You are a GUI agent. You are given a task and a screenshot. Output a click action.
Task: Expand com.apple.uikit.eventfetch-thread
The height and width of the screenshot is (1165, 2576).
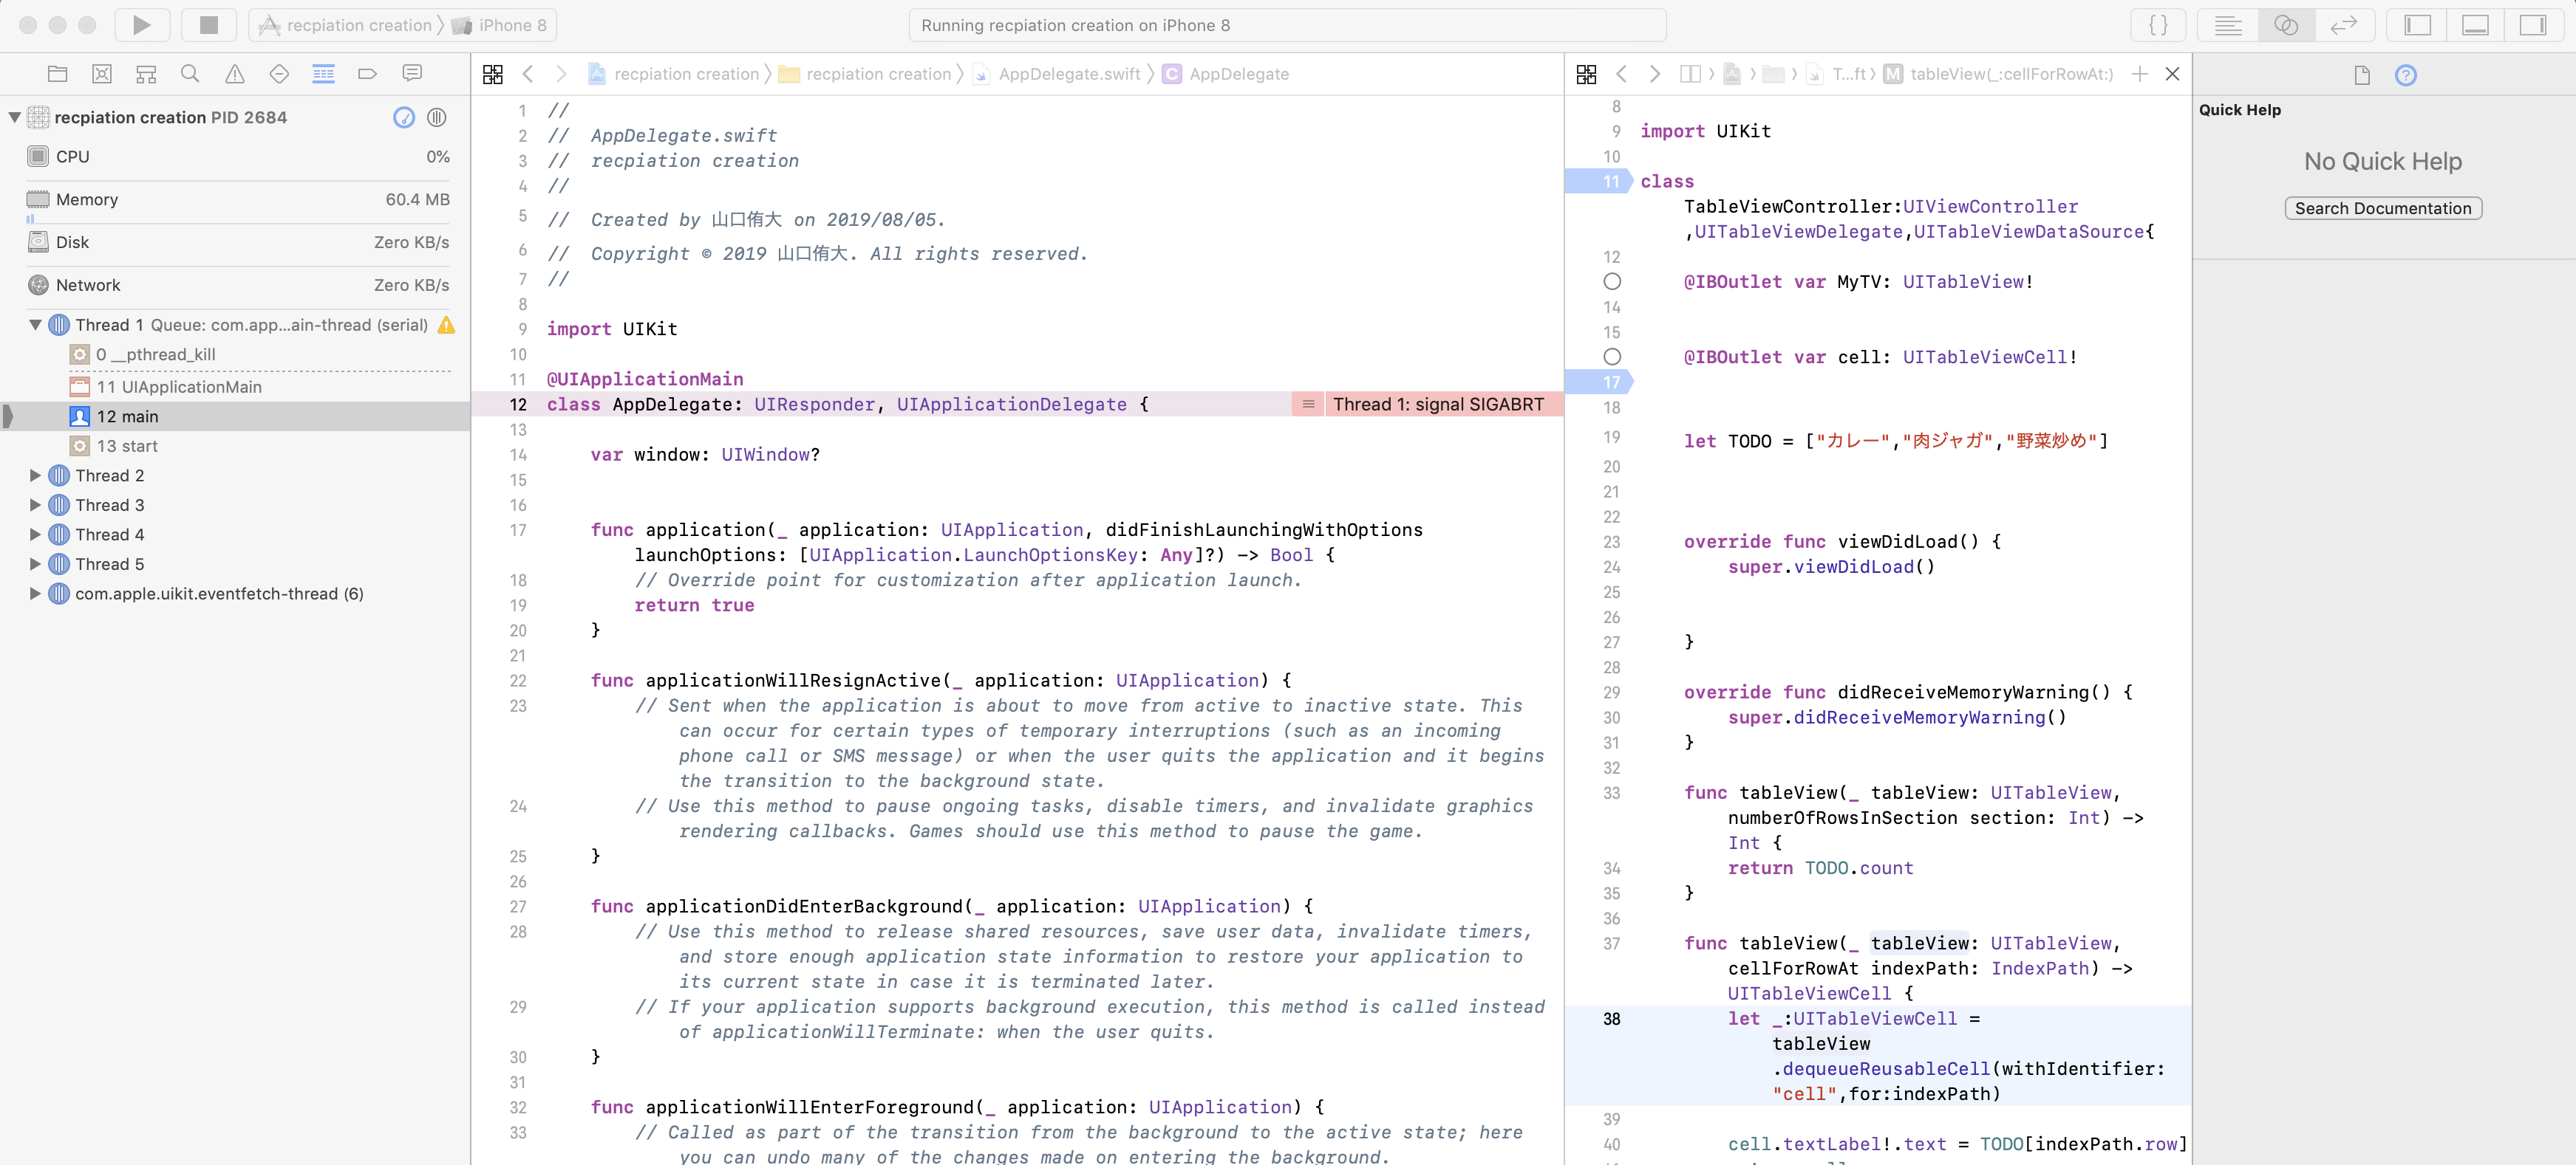click(x=36, y=594)
